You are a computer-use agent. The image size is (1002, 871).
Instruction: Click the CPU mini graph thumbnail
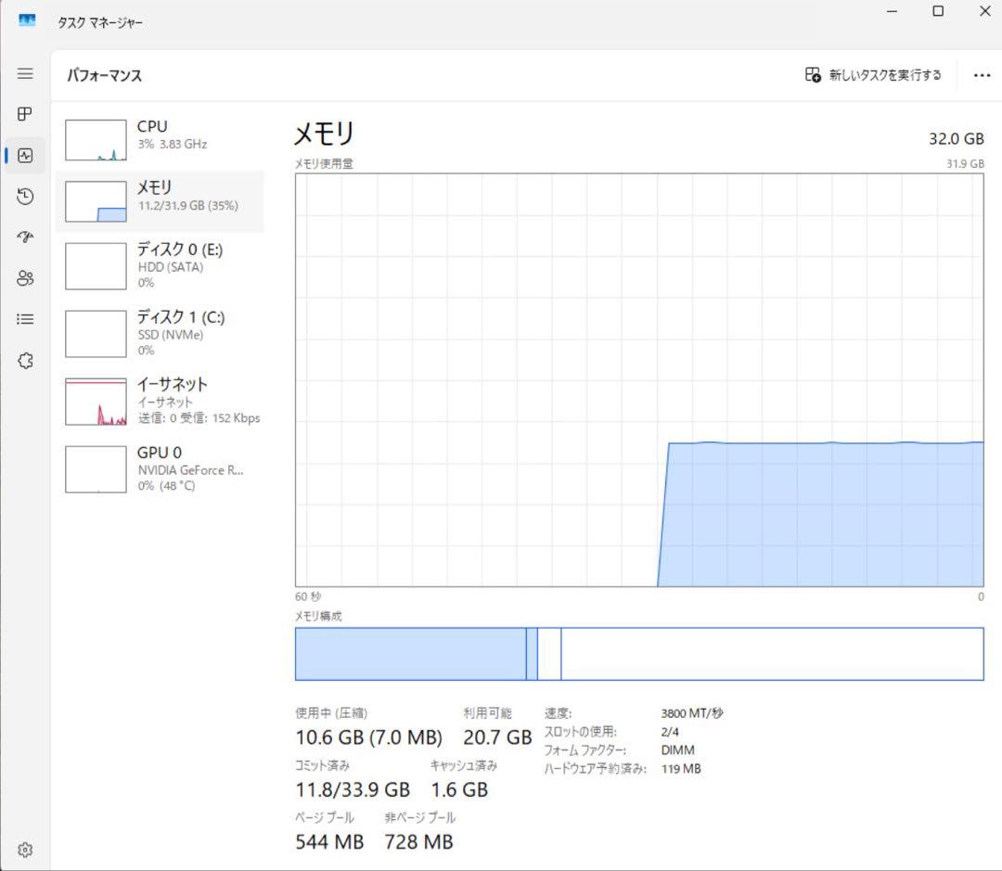(x=96, y=140)
